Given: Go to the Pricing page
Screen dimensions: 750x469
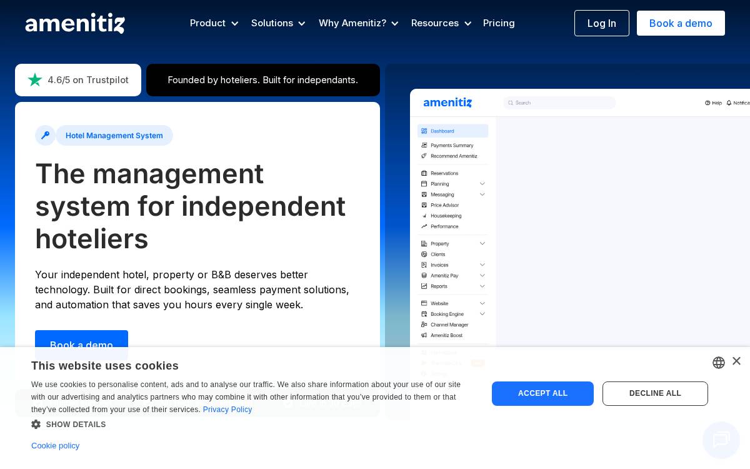Looking at the screenshot, I should (499, 23).
